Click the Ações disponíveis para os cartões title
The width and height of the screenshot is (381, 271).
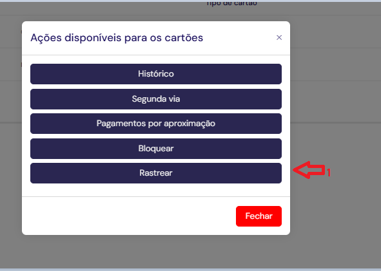coord(117,38)
